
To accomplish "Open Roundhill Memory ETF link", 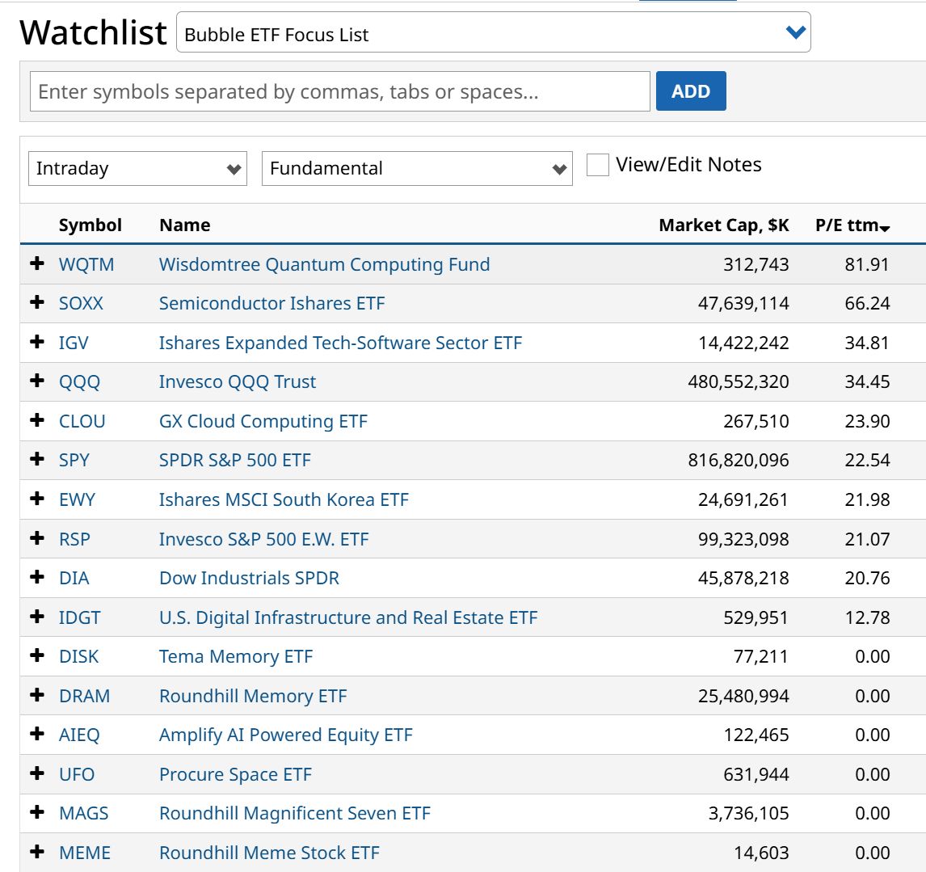I will [x=254, y=696].
